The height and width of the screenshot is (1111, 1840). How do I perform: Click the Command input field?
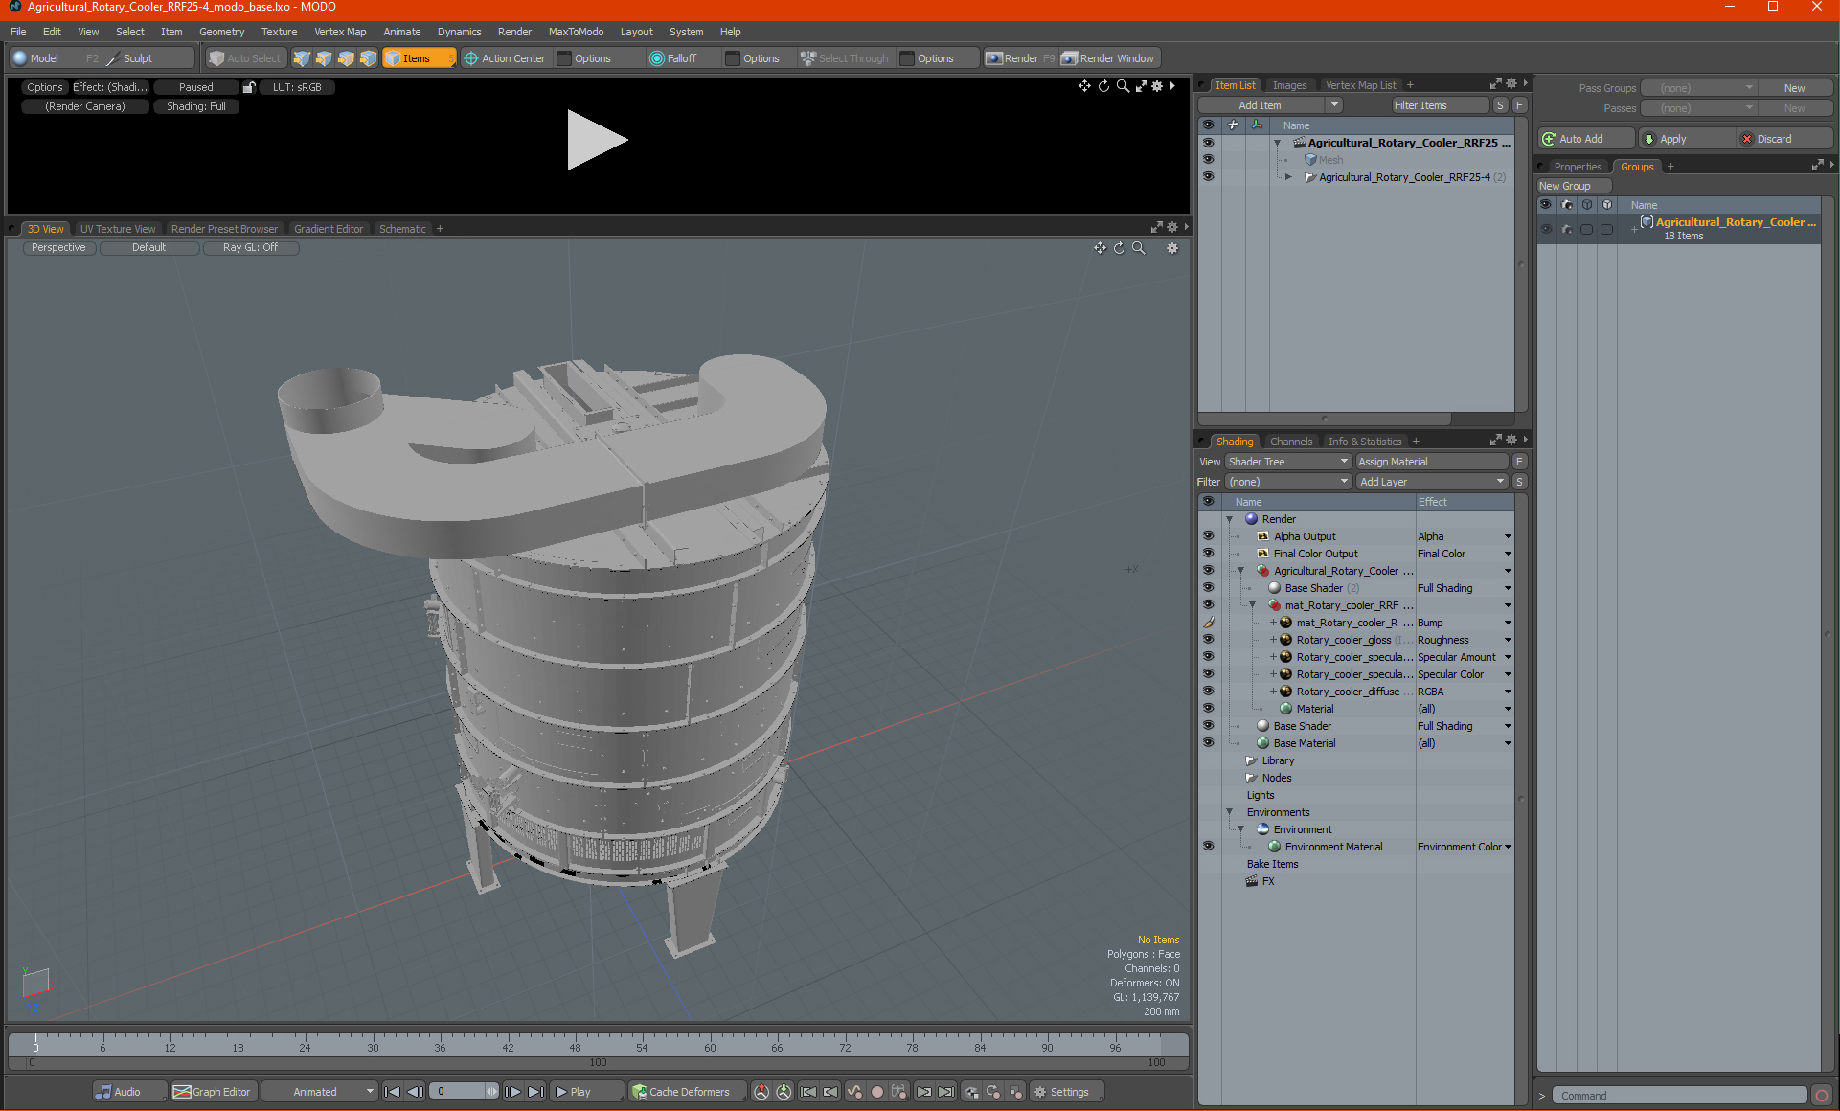pyautogui.click(x=1681, y=1096)
